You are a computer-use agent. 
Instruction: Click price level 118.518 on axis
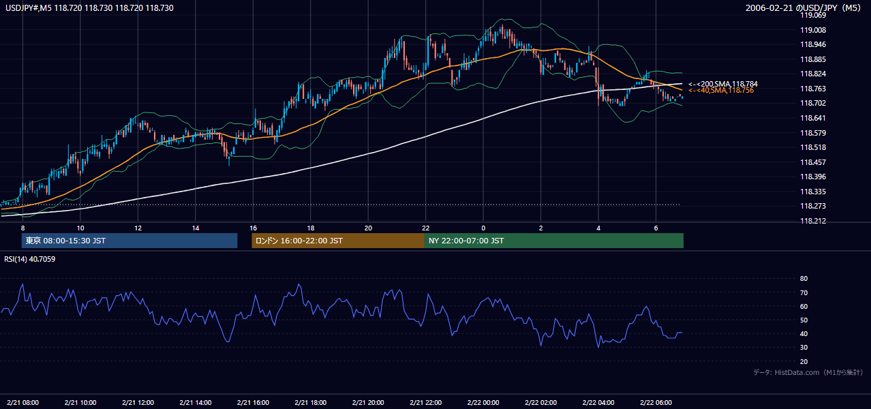[x=813, y=147]
